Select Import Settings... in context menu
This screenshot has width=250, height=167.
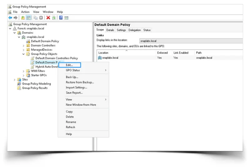coord(83,87)
